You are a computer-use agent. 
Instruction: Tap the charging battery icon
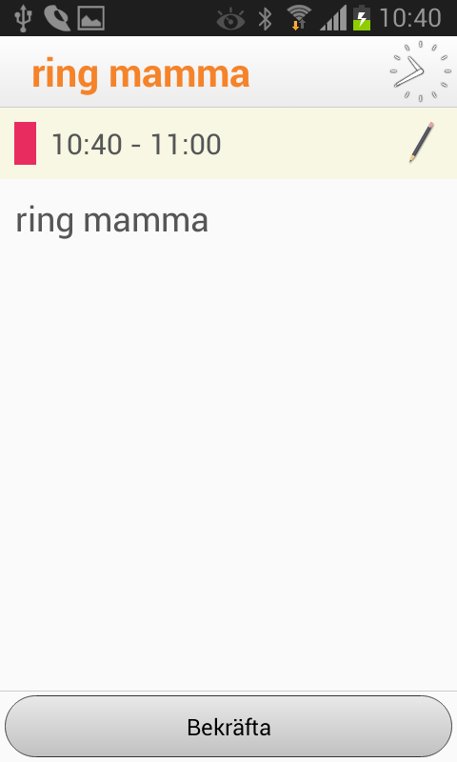[x=362, y=18]
